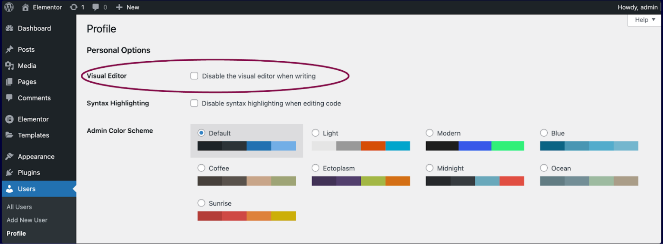Open the Elementor site home icon
The width and height of the screenshot is (663, 244).
click(26, 7)
